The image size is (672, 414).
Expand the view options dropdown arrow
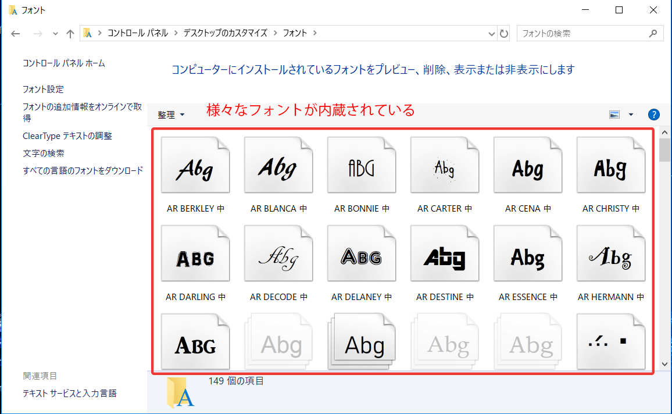(x=631, y=115)
